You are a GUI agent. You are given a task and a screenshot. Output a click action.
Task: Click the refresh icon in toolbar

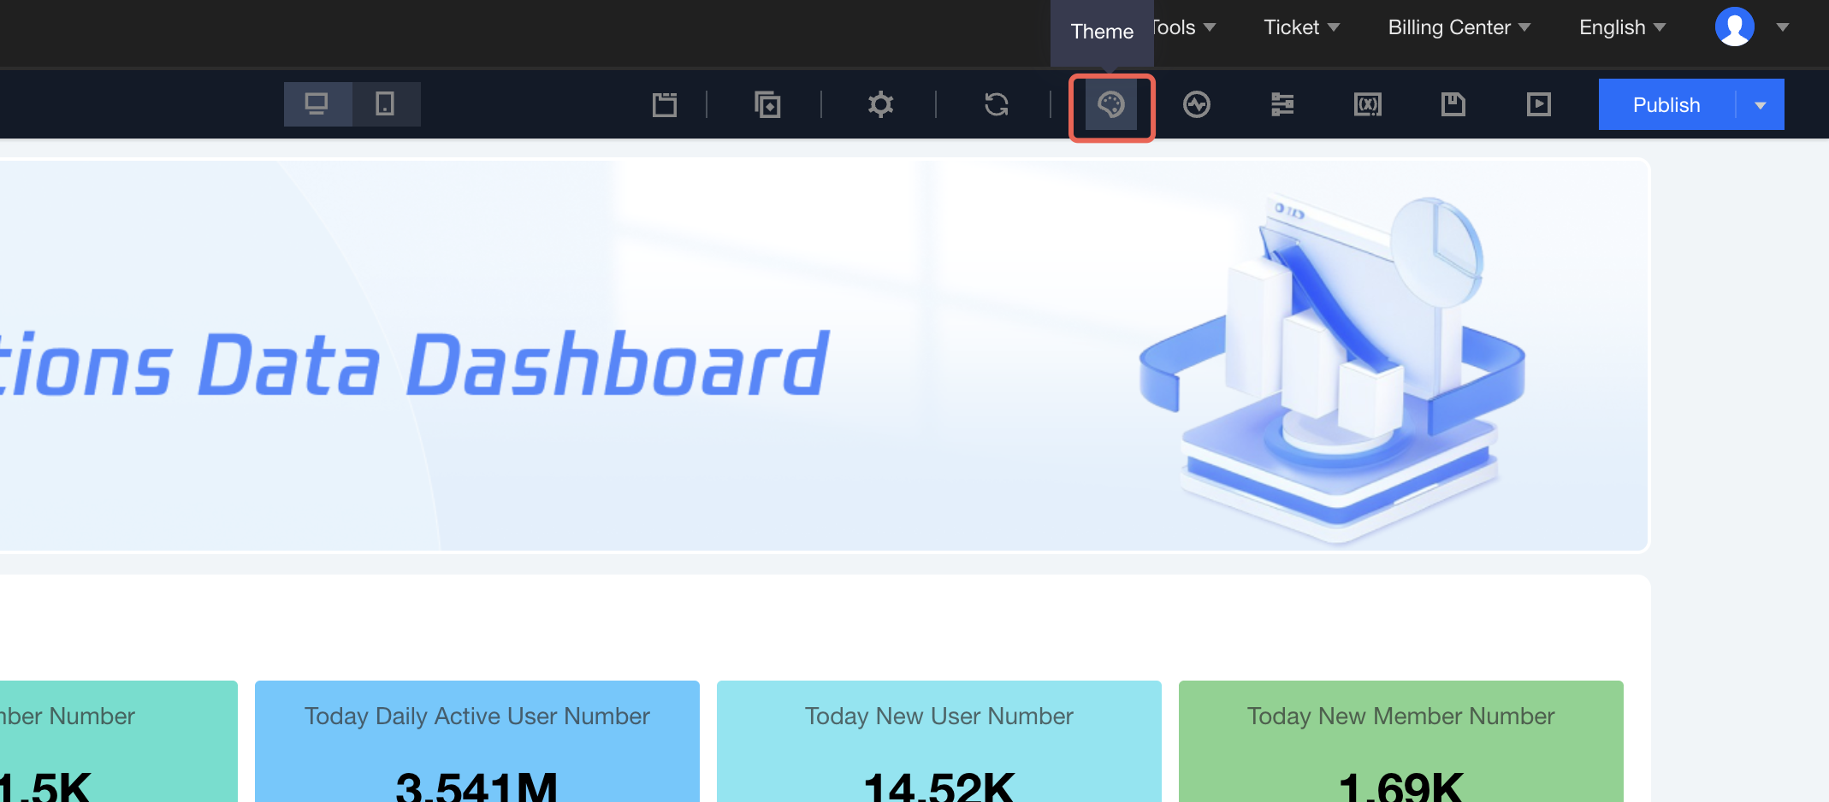click(x=997, y=104)
